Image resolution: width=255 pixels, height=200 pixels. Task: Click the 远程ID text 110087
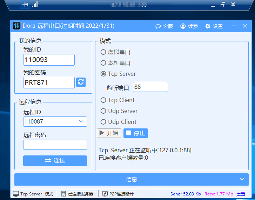pyautogui.click(x=34, y=121)
